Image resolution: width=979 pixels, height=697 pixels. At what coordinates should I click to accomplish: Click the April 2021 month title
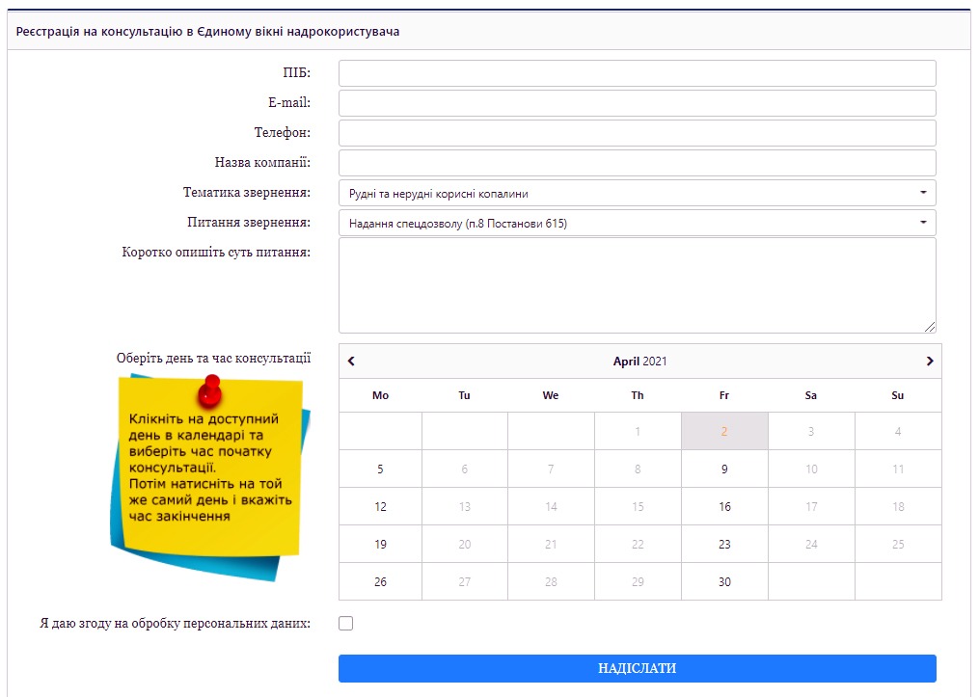tap(640, 362)
